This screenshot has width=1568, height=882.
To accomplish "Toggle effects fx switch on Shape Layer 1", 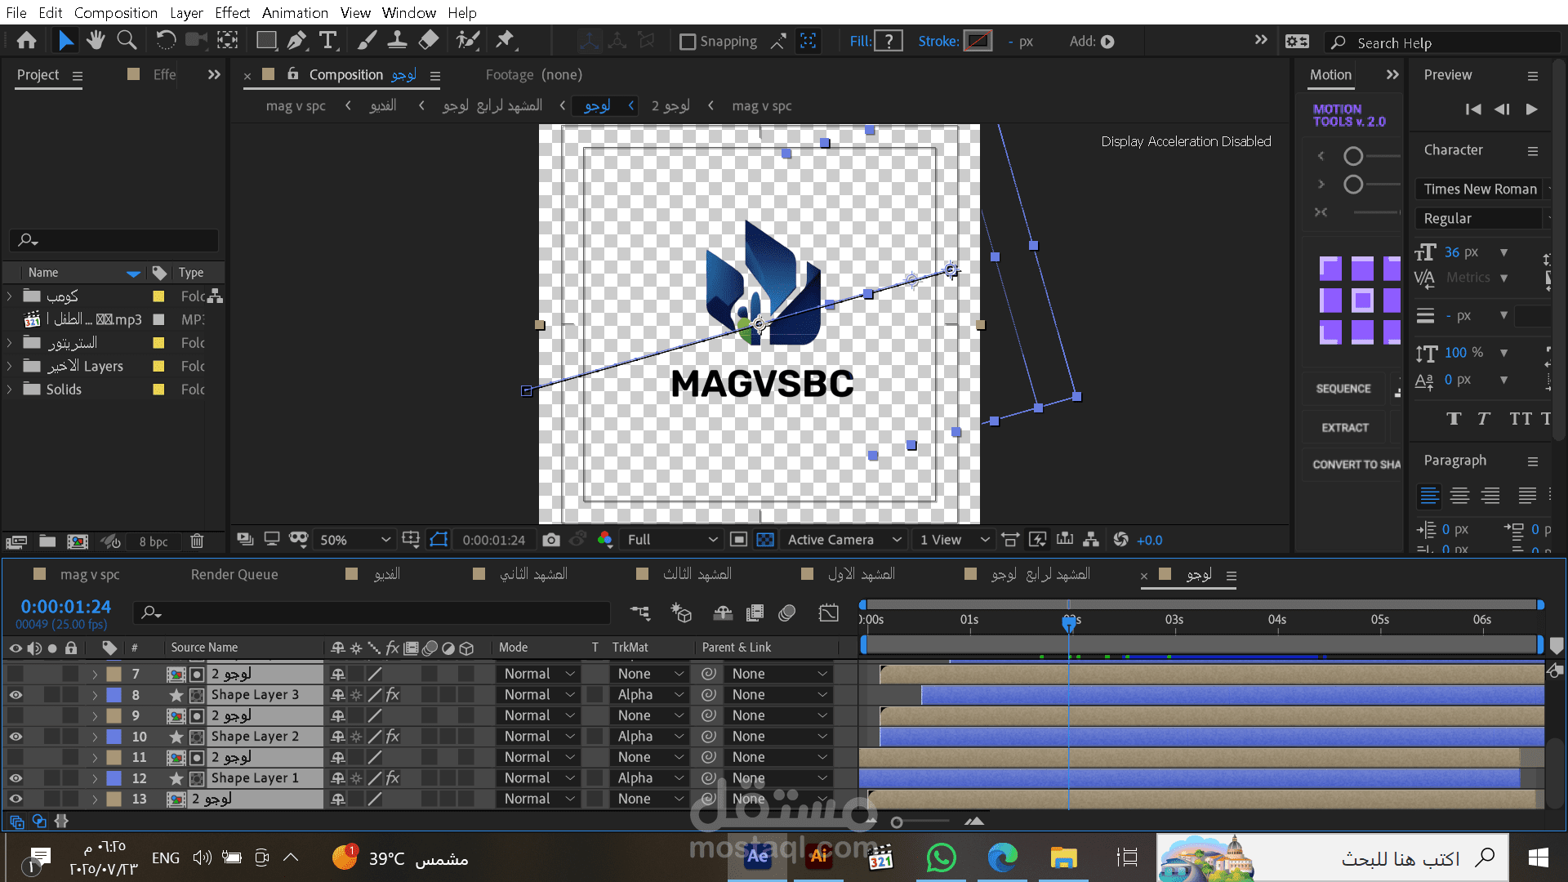I will tap(393, 778).
